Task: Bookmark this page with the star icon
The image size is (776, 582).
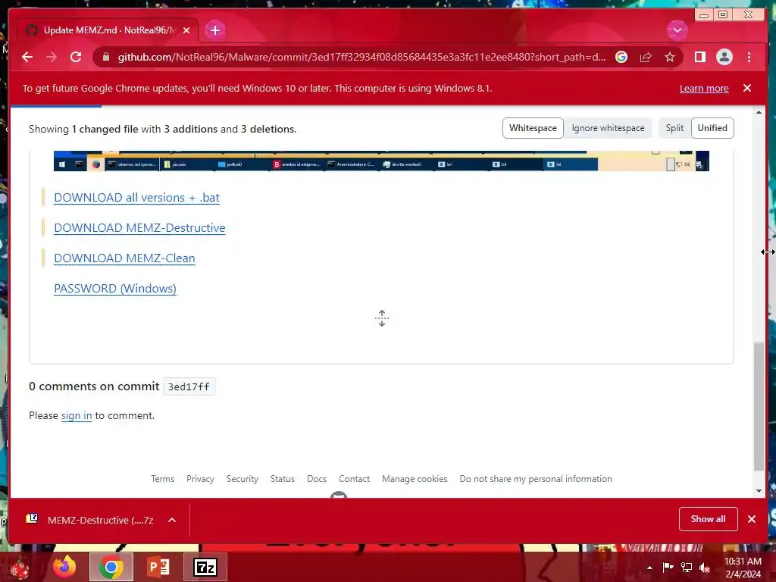Action: point(670,57)
